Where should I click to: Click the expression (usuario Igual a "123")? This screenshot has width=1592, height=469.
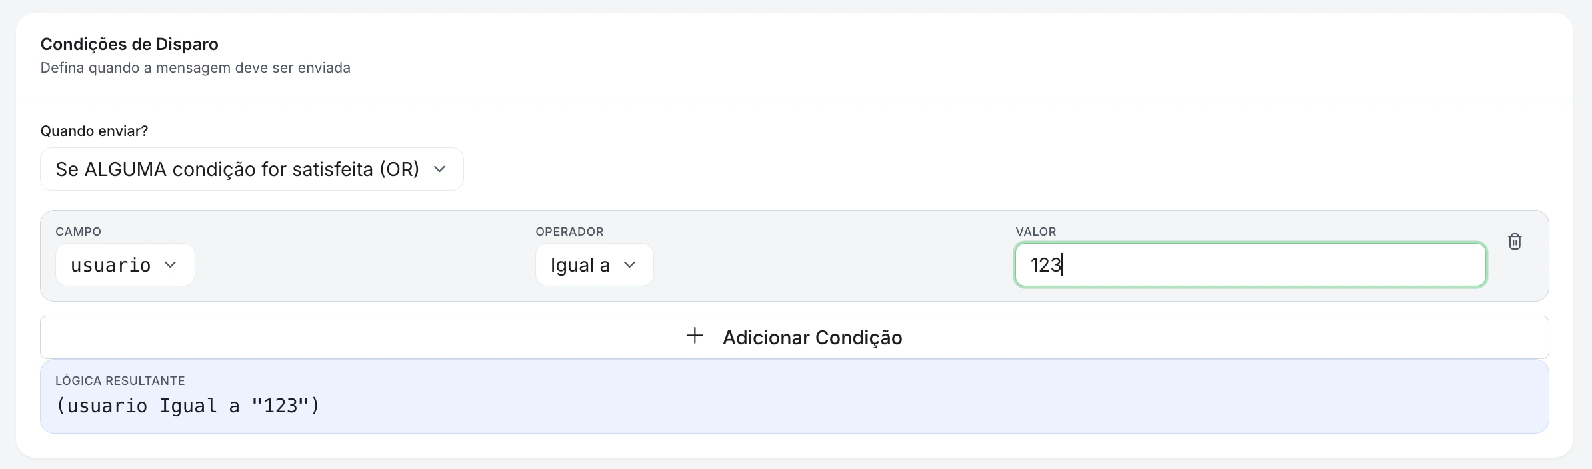tap(189, 406)
